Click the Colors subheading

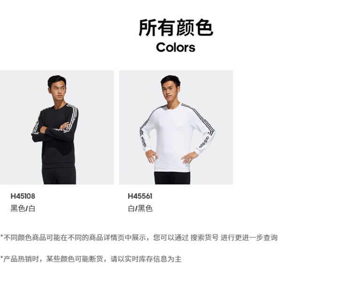(x=176, y=47)
